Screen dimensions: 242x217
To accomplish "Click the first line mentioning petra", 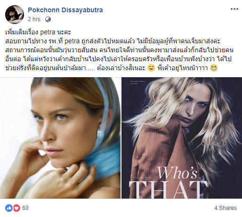I will click(38, 32).
